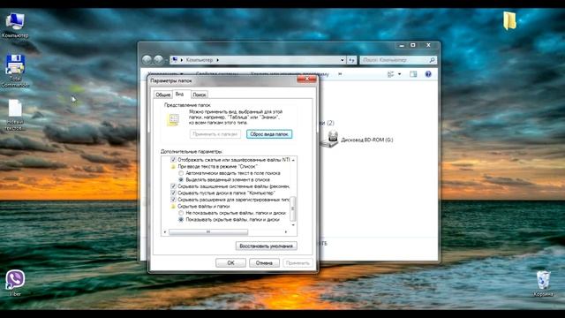
Task: Click the Скрытые файлы и папки list row
Action: (203, 206)
